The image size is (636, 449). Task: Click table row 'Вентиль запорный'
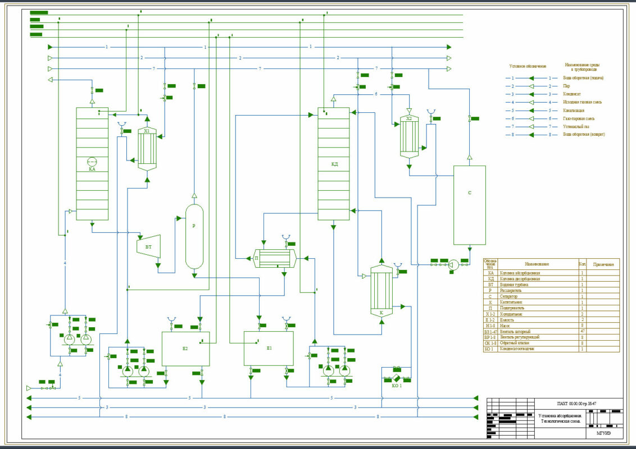(x=552, y=332)
